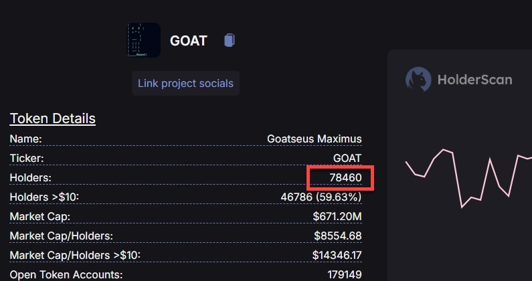Click the copy icon beside GOAT
The image size is (532, 281).
point(230,40)
